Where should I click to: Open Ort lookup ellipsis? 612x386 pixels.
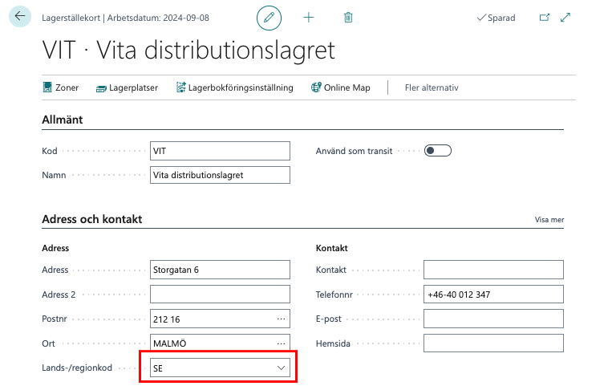(281, 343)
